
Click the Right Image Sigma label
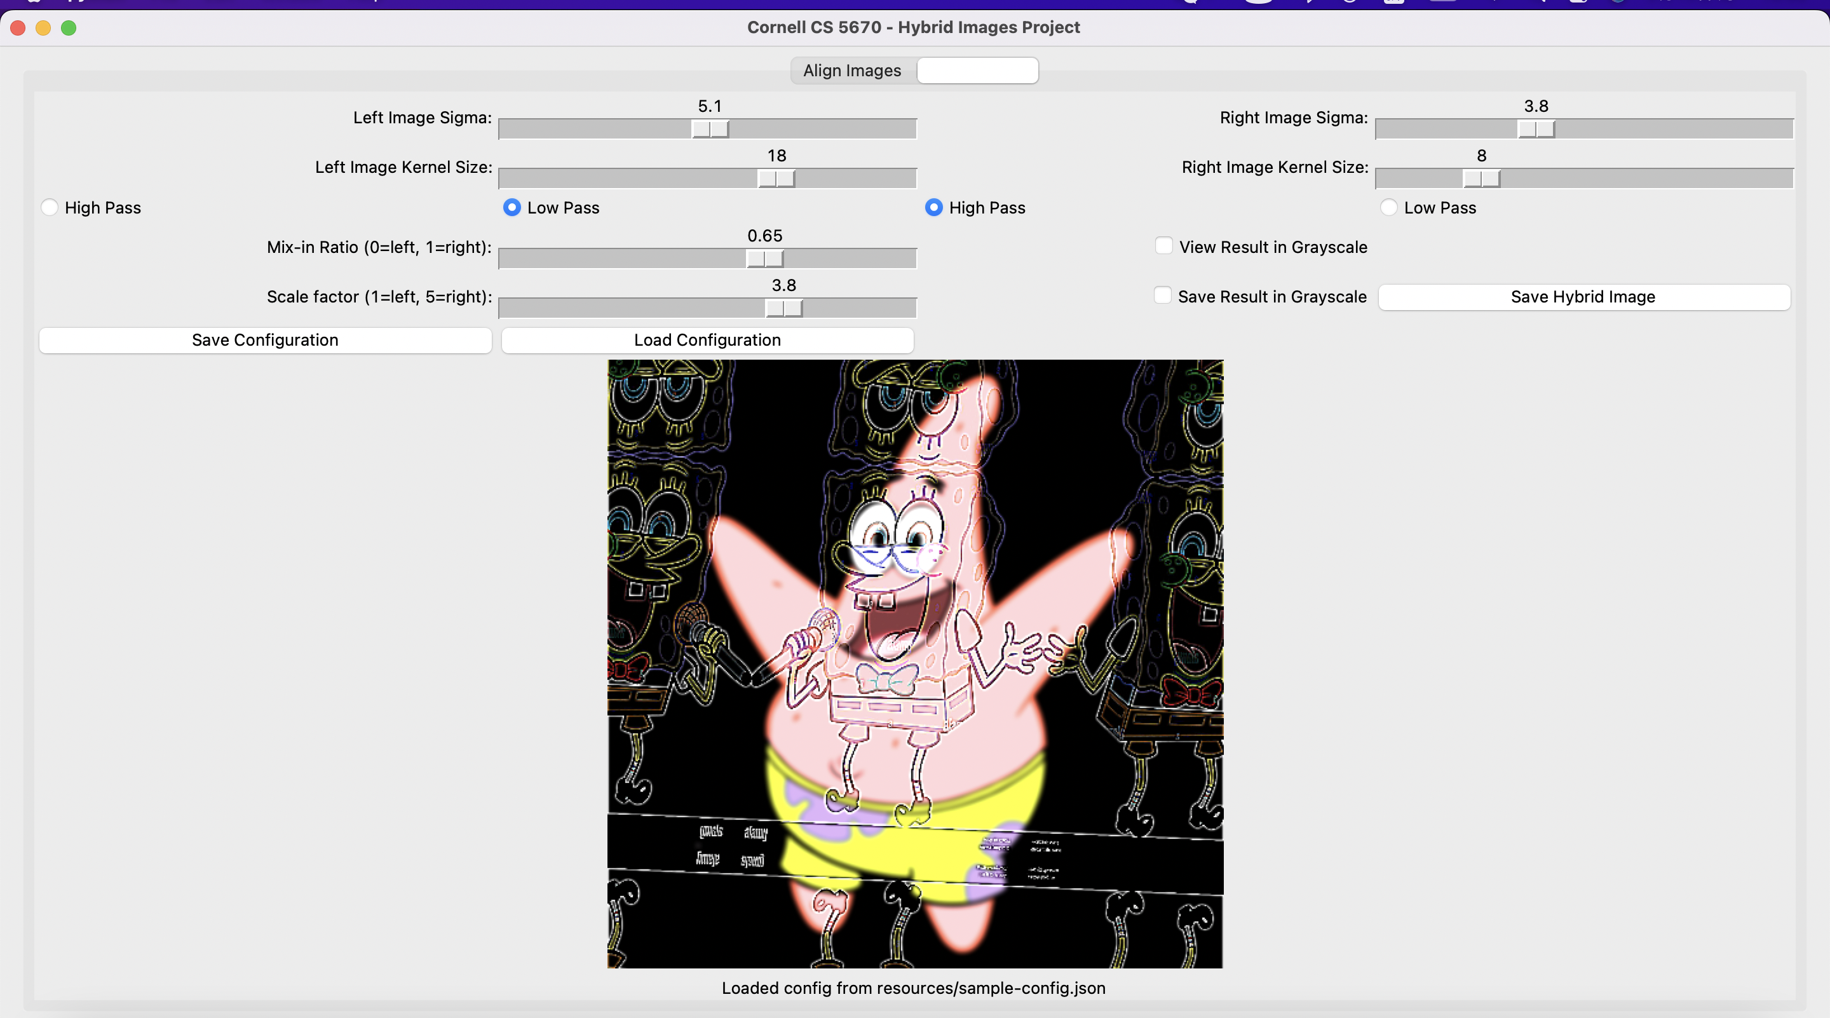coord(1294,117)
